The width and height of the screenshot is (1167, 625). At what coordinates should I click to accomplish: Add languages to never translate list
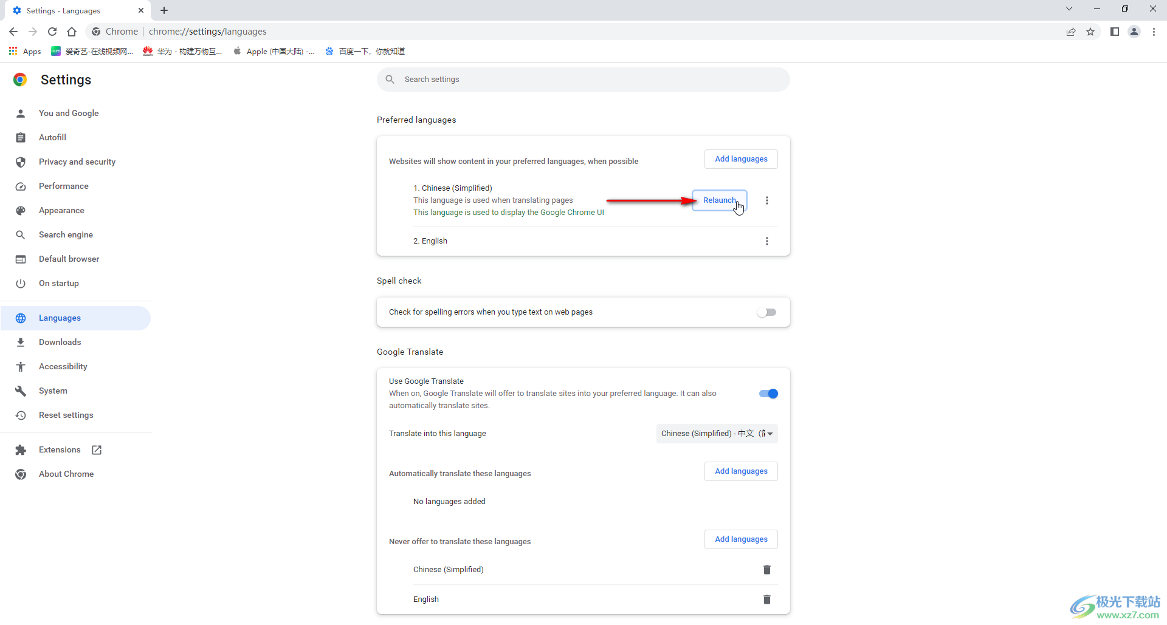pyautogui.click(x=741, y=539)
